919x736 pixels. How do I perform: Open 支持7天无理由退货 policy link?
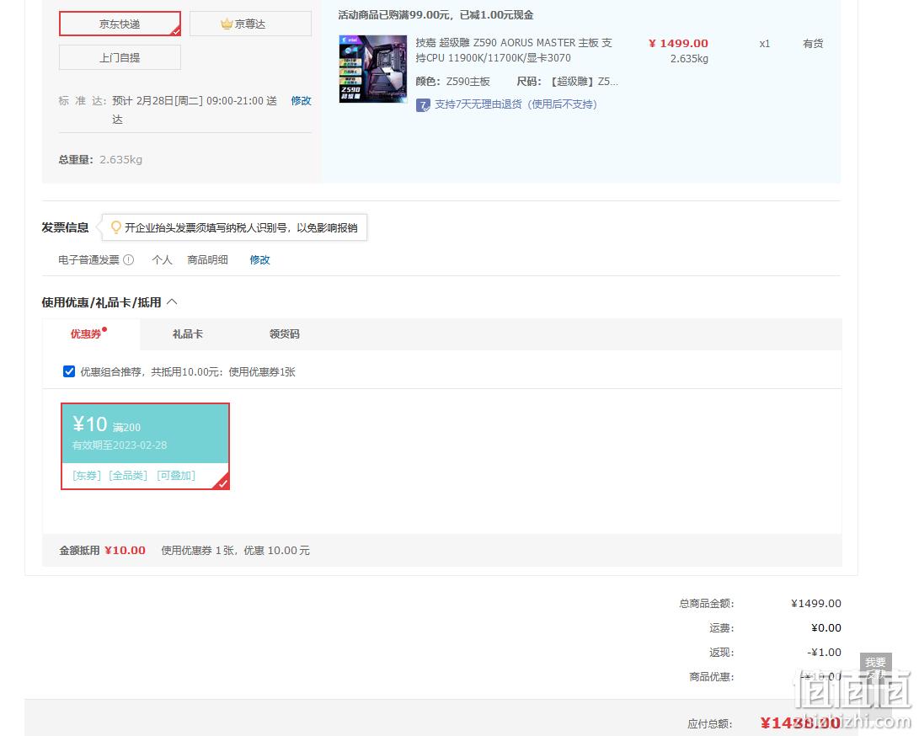coord(516,104)
